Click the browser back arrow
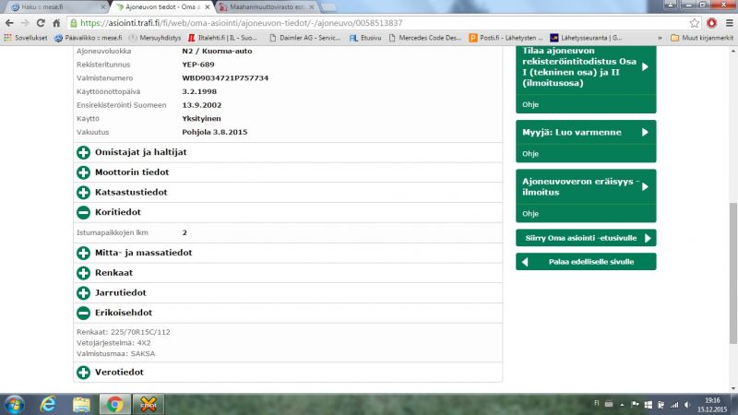This screenshot has width=738, height=415. coord(9,23)
